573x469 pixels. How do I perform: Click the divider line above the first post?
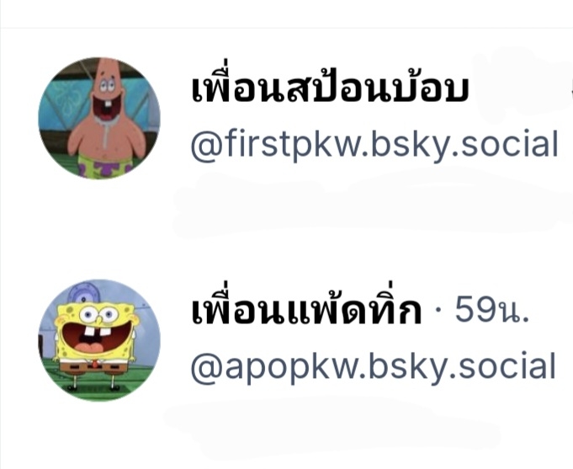286,28
